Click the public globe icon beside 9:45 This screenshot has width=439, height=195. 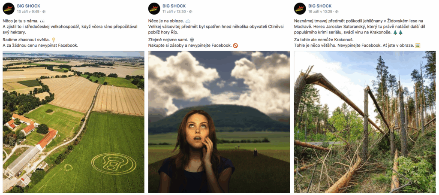tap(44, 12)
